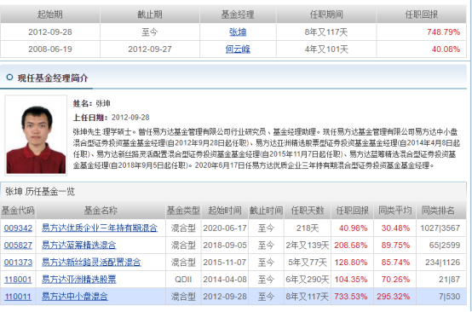The image size is (472, 312).
Task: Click the 40.08% return value
Action: (446, 49)
